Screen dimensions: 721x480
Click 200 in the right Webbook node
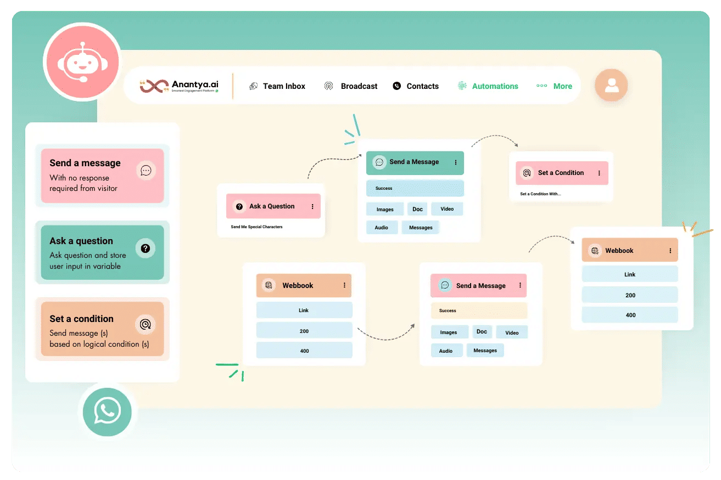tap(630, 295)
